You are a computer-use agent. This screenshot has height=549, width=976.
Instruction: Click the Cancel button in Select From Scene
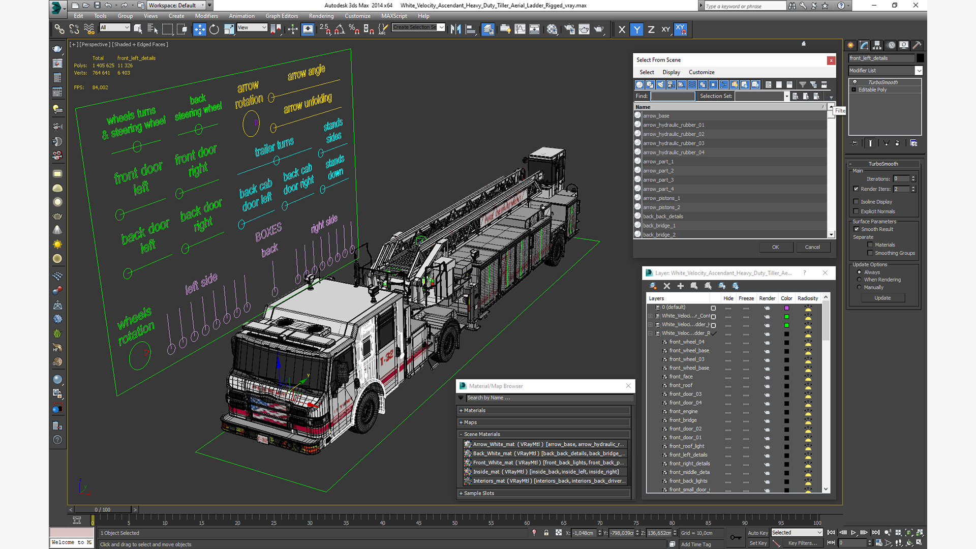812,247
